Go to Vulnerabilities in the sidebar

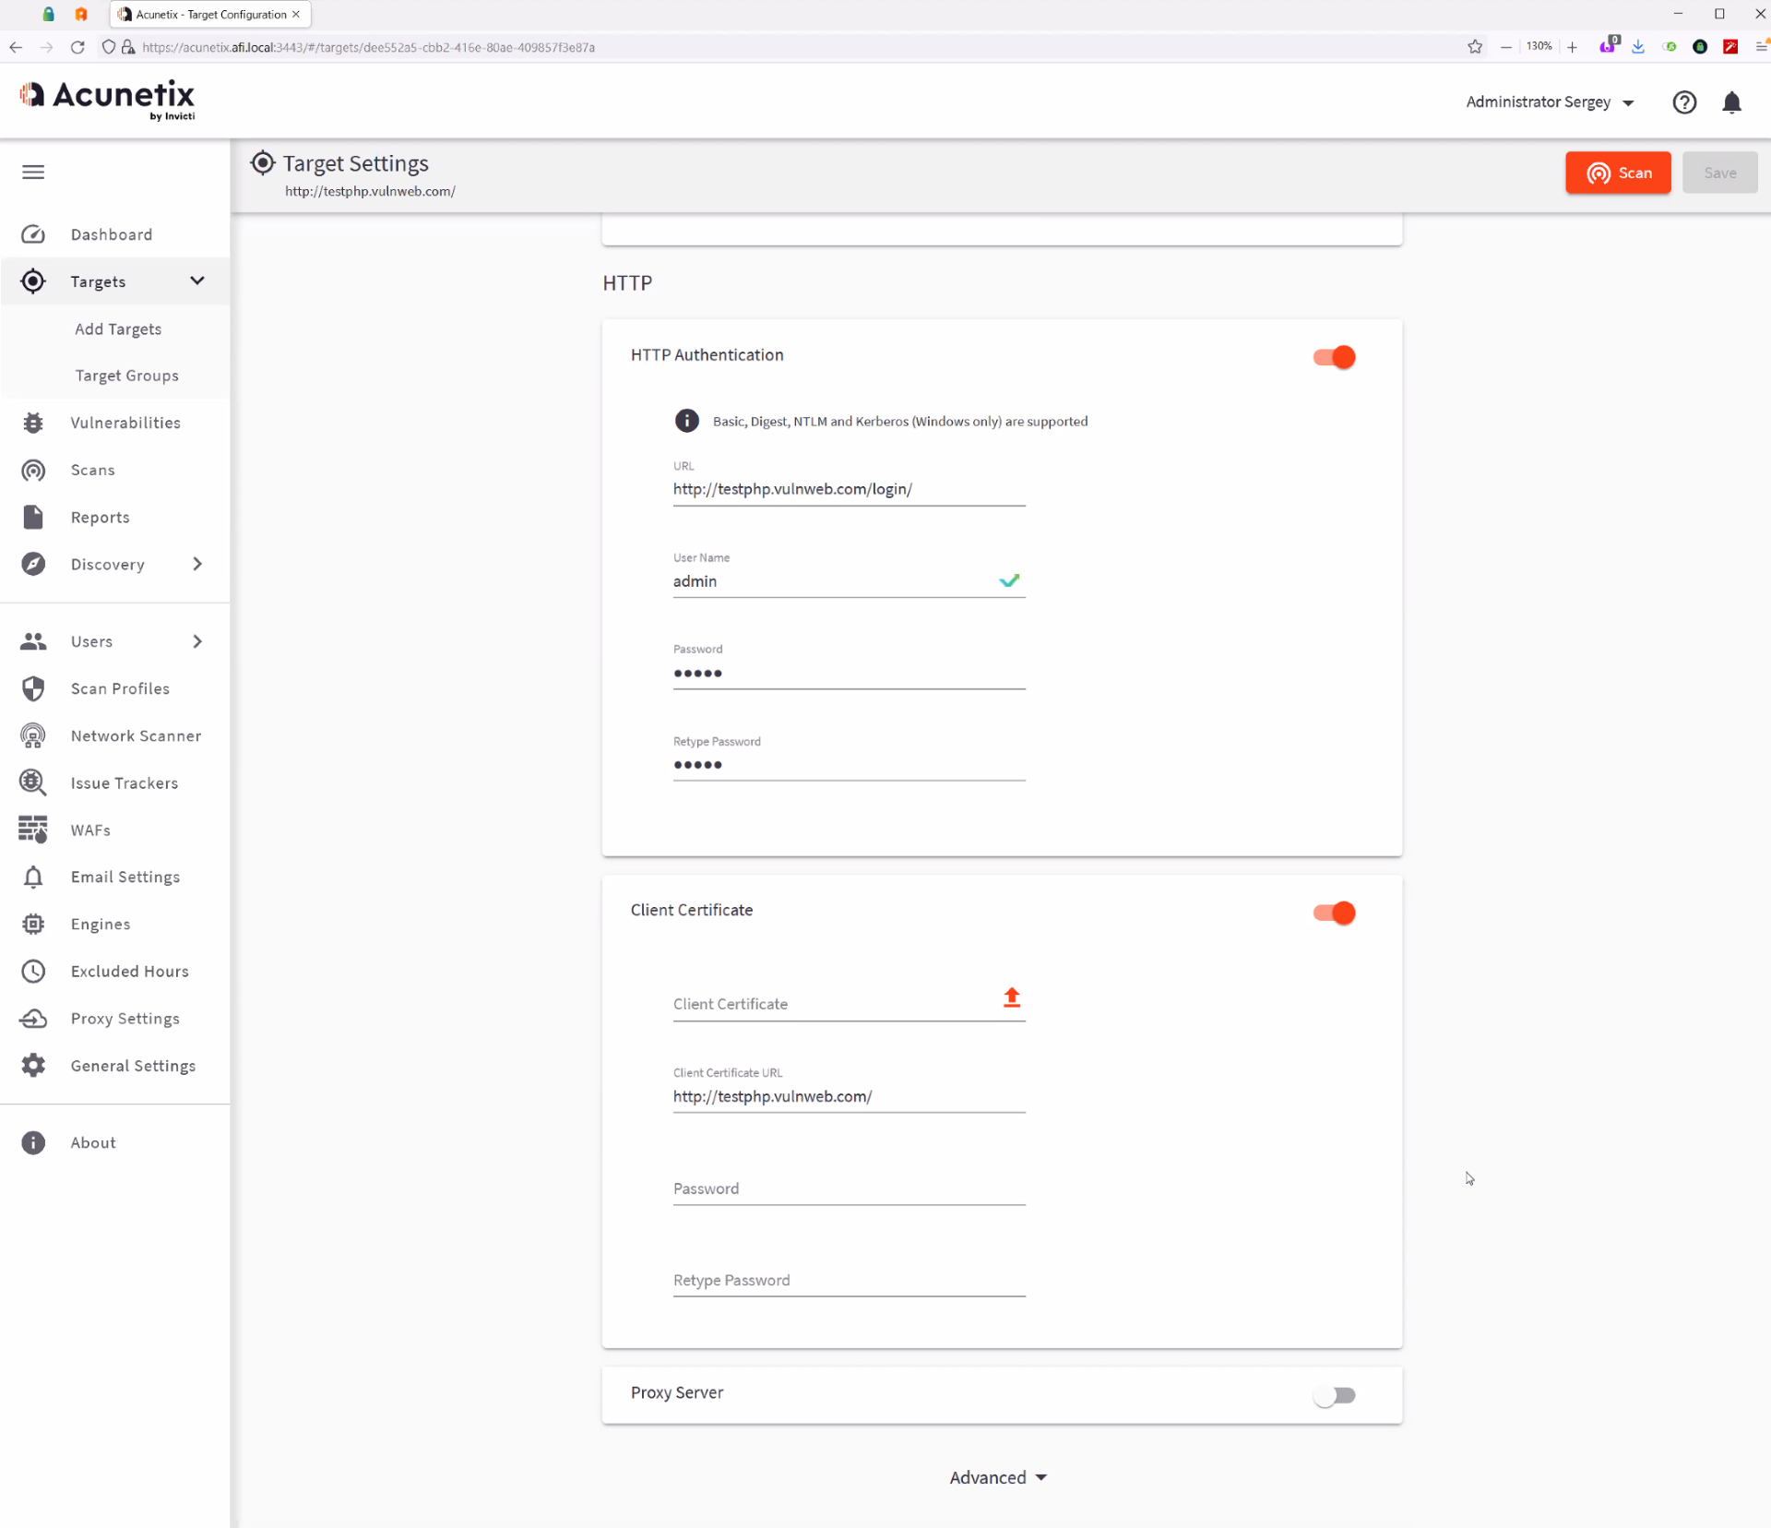pos(125,423)
